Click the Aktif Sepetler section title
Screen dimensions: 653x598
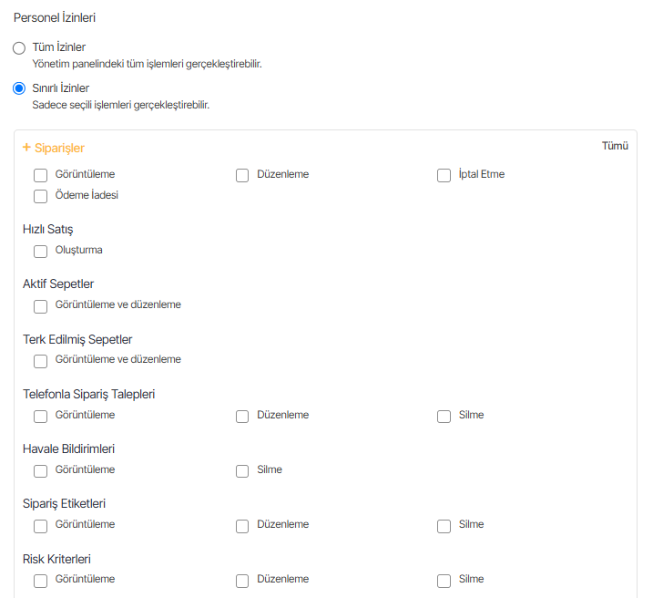[x=58, y=284]
